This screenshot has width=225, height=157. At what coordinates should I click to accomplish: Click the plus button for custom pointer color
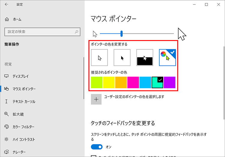click(x=96, y=99)
